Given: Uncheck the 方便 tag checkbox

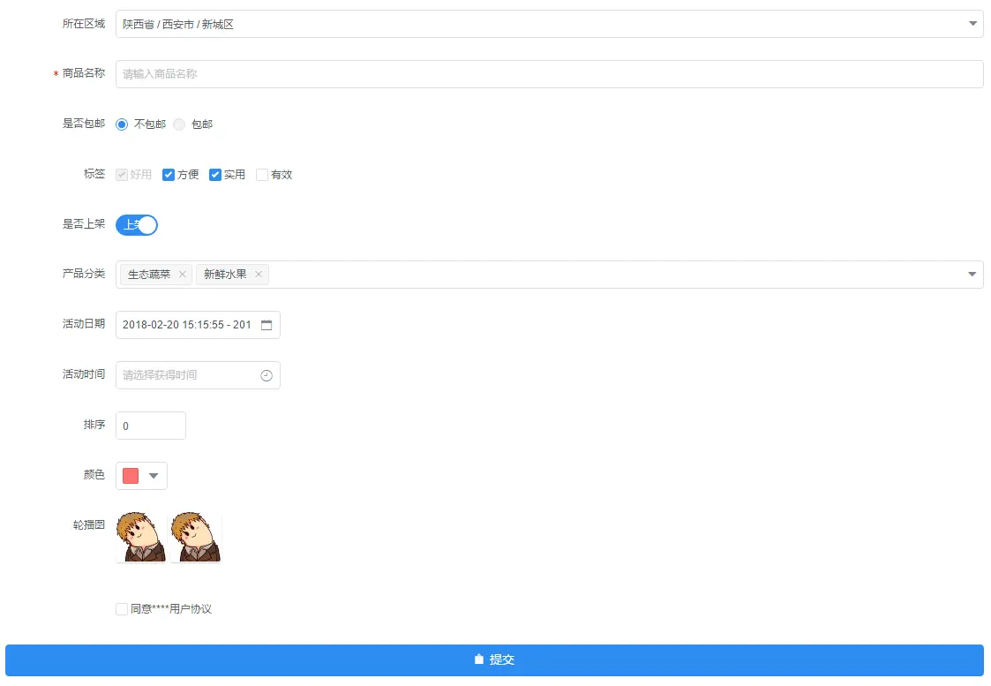Looking at the screenshot, I should 168,174.
